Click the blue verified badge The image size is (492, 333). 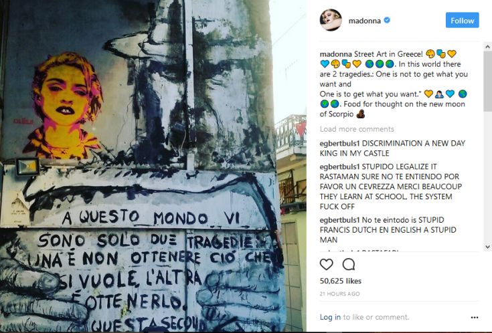[x=387, y=20]
